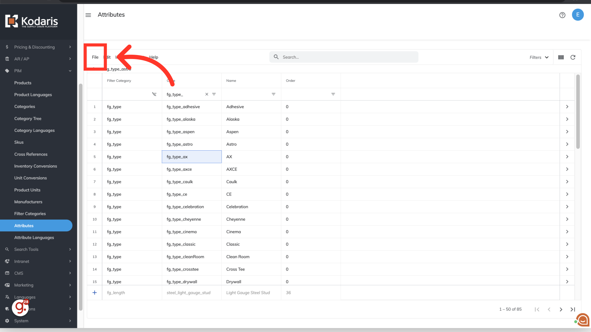Open the File menu

tap(95, 57)
